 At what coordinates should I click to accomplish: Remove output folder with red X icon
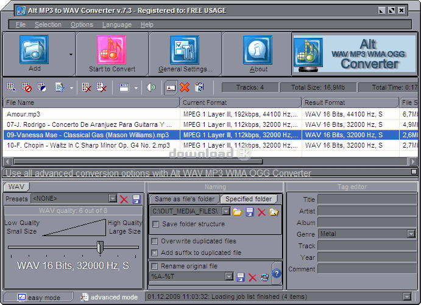261,212
